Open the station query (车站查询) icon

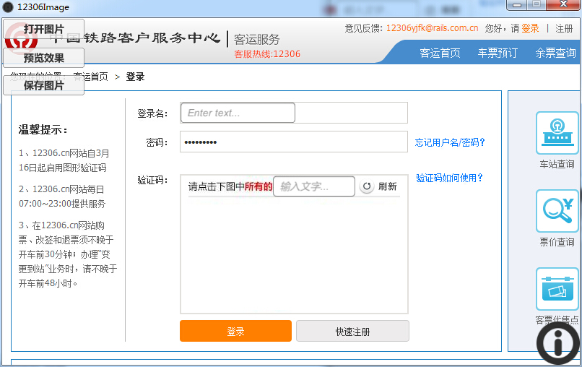pyautogui.click(x=557, y=133)
